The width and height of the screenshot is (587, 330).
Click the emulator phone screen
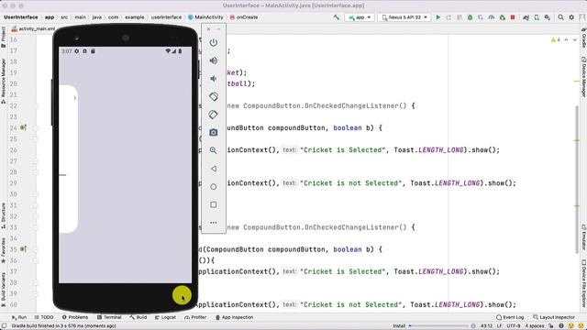tap(125, 165)
